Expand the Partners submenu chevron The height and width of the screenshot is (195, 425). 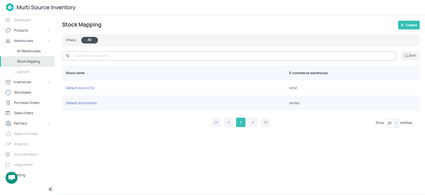point(49,123)
